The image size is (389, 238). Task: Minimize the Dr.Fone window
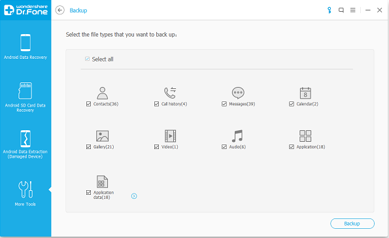368,10
